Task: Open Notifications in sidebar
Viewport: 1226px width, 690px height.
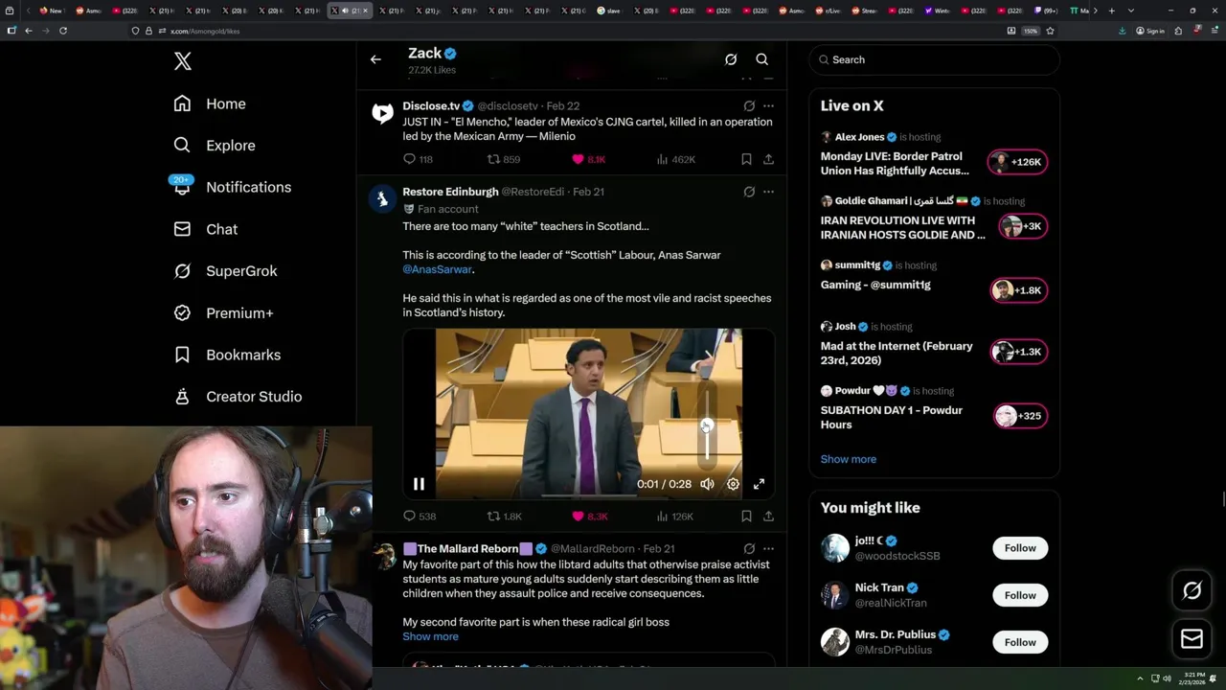Action: click(231, 187)
